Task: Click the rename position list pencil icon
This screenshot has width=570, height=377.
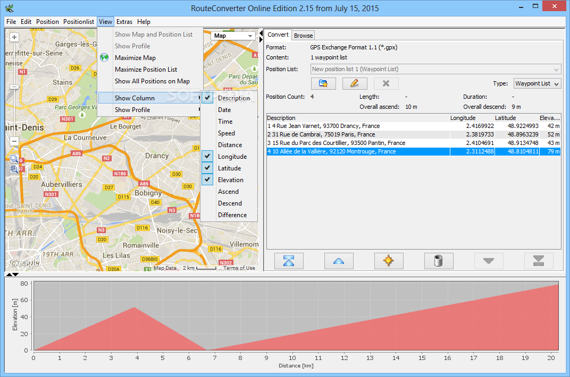Action: [x=355, y=83]
